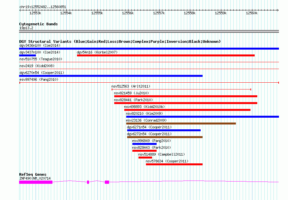The width and height of the screenshot is (288, 200).
Task: Click the red nsv821459 loss bar
Action: [x=186, y=96]
